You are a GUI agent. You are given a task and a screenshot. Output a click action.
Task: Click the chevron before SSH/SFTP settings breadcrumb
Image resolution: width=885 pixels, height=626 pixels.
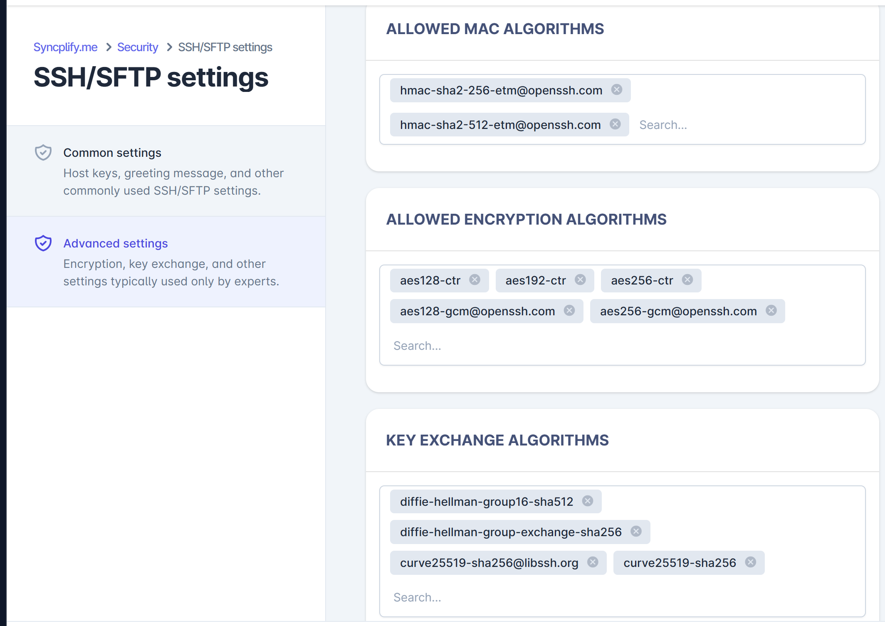tap(169, 47)
